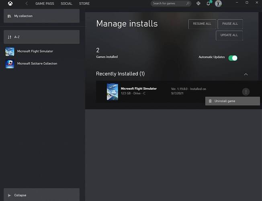Screen dimensions: 262x201
Task: Go back using the back arrow
Action: point(27,3)
